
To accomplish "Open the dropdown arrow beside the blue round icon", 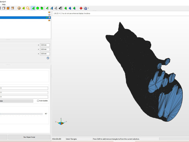I will 88,8.
